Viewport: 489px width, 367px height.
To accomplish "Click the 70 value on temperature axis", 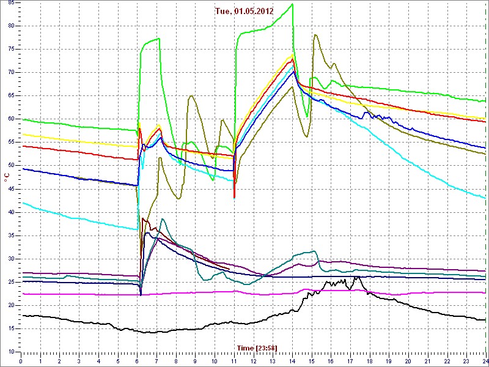I will coord(12,72).
